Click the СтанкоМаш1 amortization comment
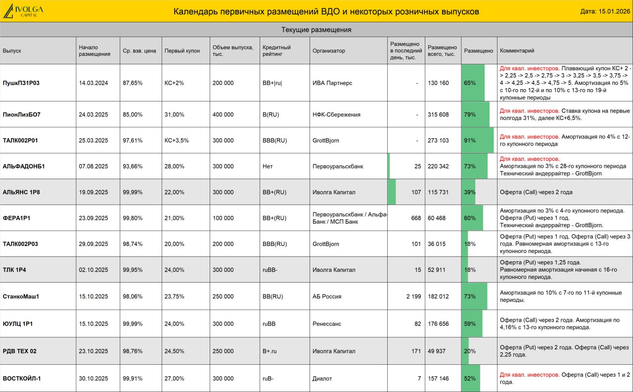The image size is (633, 392). coord(561,296)
